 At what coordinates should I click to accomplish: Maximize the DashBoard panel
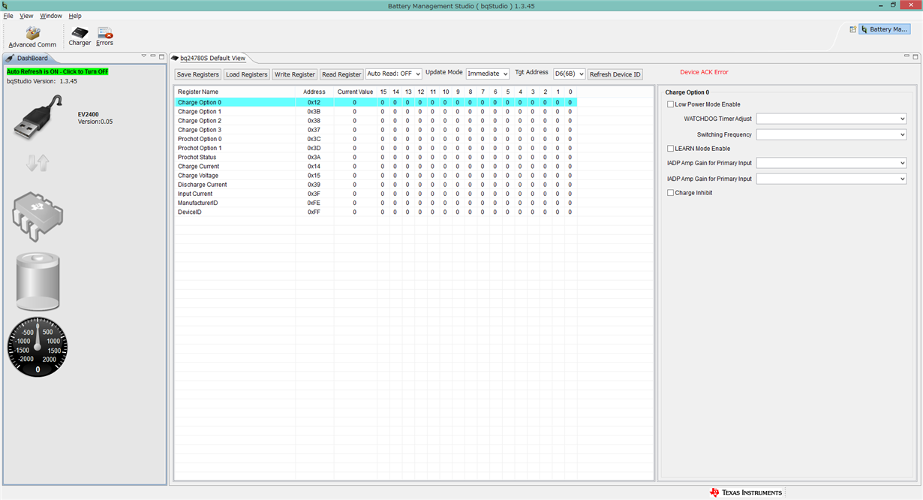161,56
